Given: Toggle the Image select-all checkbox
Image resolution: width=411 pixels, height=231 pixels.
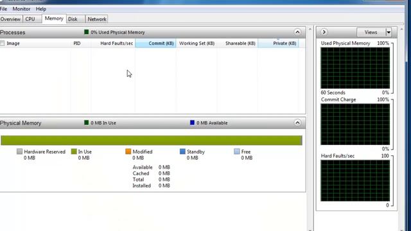Looking at the screenshot, I should coord(3,44).
